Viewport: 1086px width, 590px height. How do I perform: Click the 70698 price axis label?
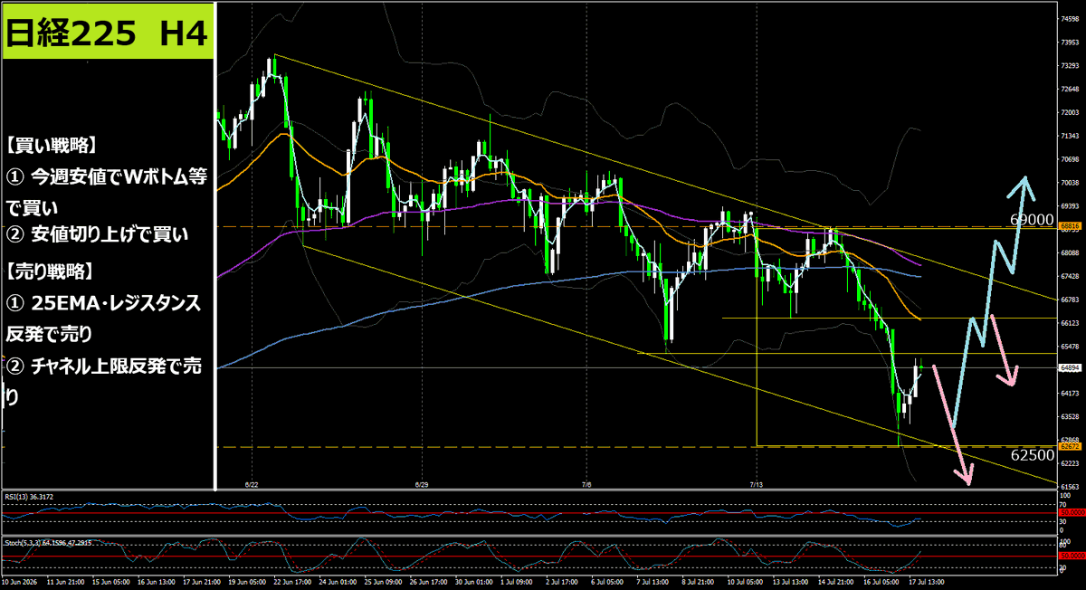1069,159
